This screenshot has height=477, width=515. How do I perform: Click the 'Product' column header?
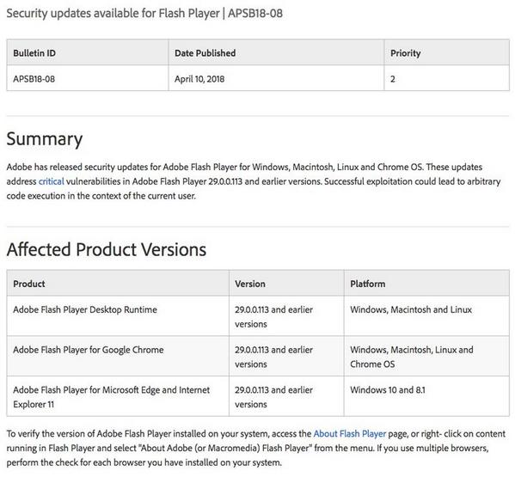pyautogui.click(x=118, y=284)
